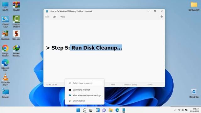Choose View advanced system settings entry

pos(85,95)
